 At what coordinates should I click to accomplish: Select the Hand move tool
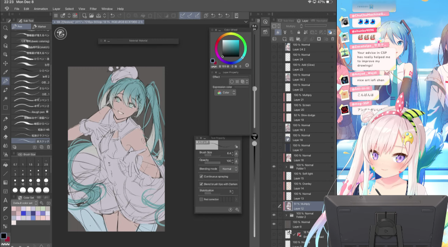click(x=5, y=37)
